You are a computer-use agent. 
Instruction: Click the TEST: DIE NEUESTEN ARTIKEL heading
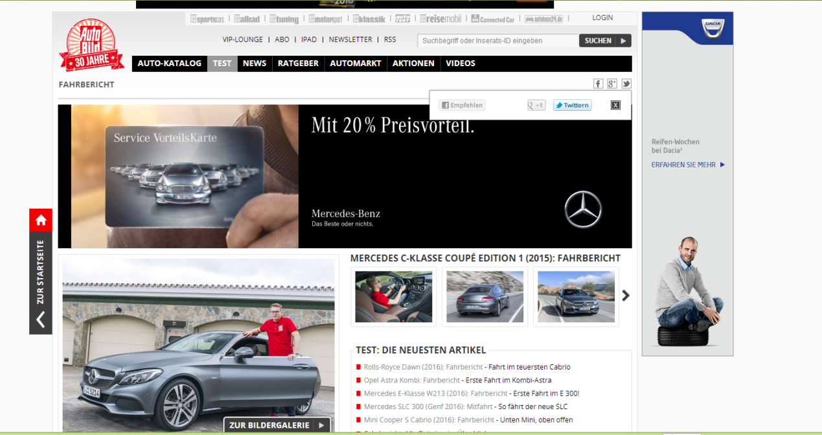420,350
